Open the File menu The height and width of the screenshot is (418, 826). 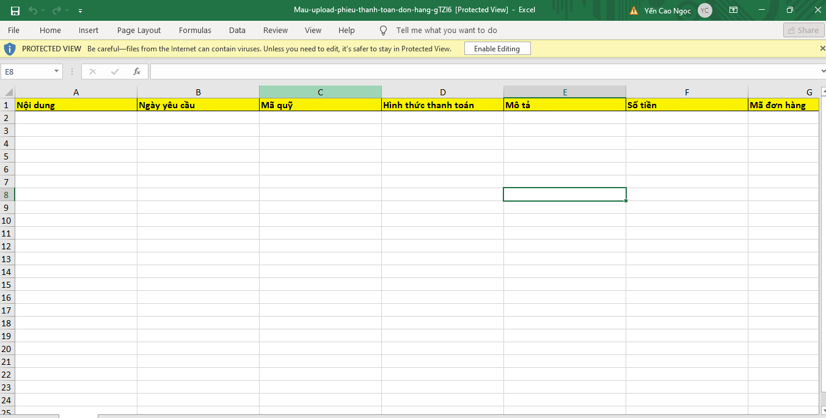click(x=13, y=30)
